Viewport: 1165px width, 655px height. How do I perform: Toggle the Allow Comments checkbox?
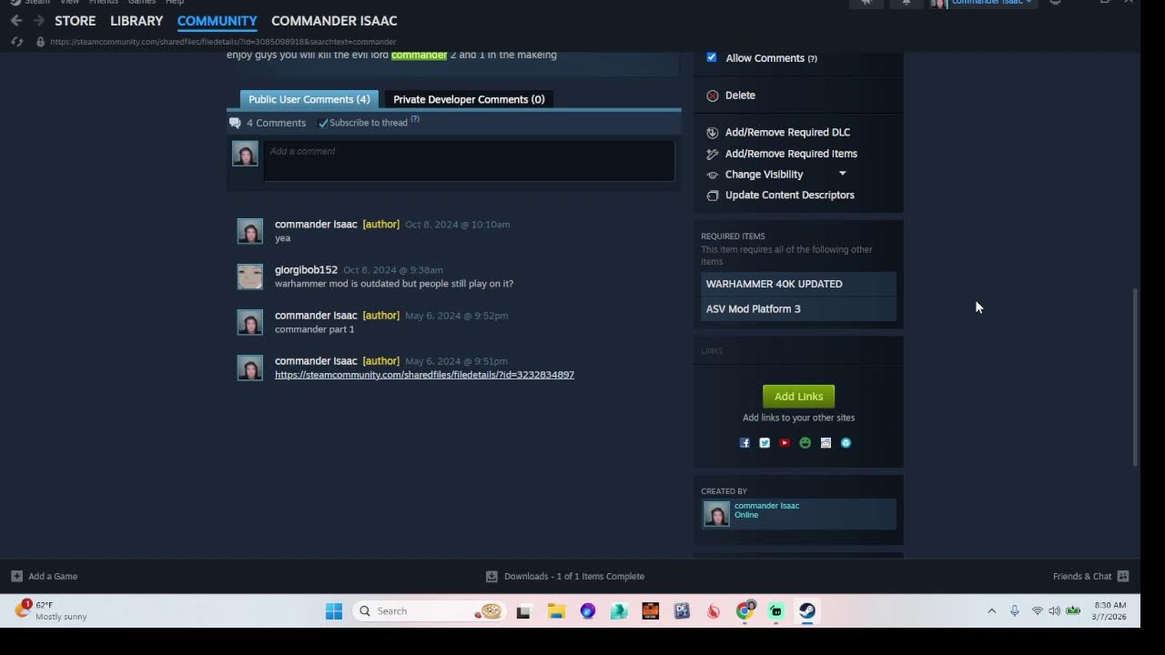[x=712, y=57]
